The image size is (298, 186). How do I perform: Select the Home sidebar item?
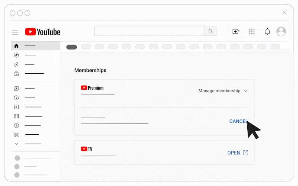(35, 46)
